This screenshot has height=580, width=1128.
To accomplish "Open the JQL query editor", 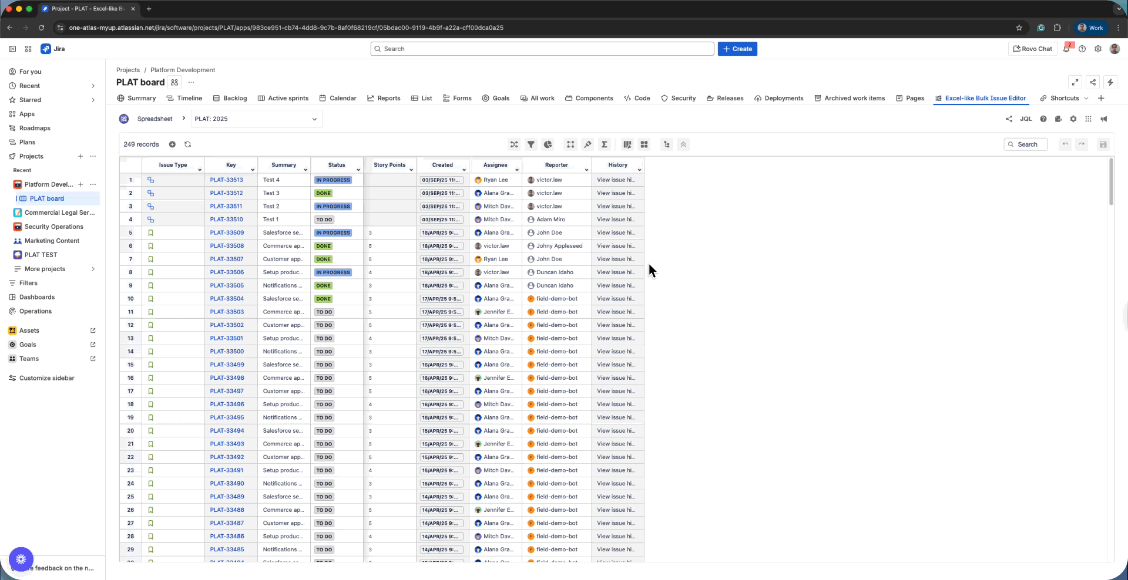I will (x=1026, y=119).
